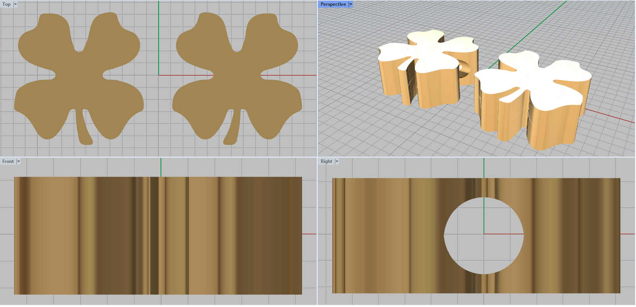Click the Top viewport title label

[x=6, y=4]
